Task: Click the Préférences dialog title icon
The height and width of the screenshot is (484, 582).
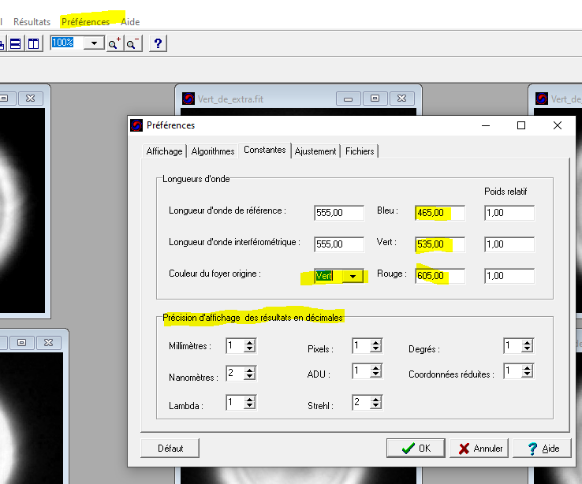Action: pos(136,125)
